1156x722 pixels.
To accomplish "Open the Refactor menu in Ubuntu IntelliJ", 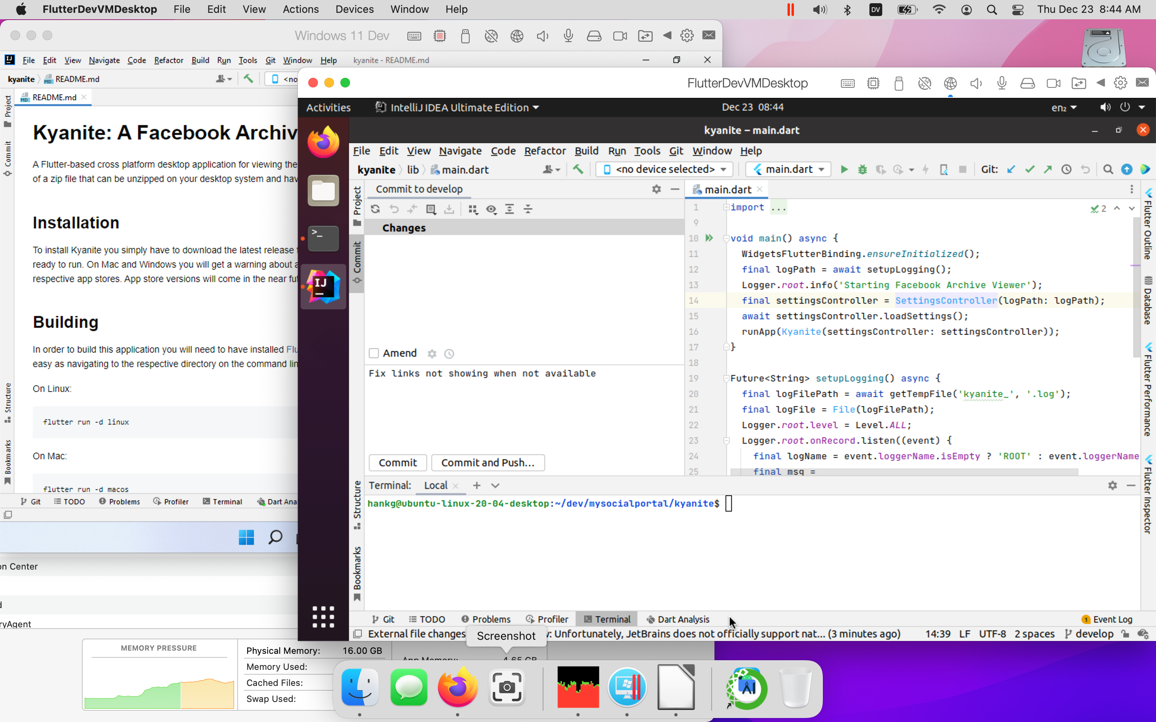I will 545,151.
